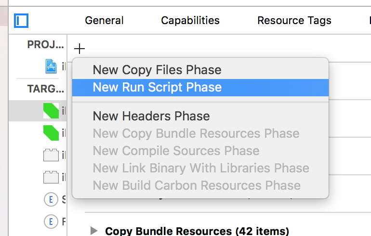Viewport: 371px width, 236px height.
Task: Toggle the project navigator sidebar icon
Action: tap(21, 21)
